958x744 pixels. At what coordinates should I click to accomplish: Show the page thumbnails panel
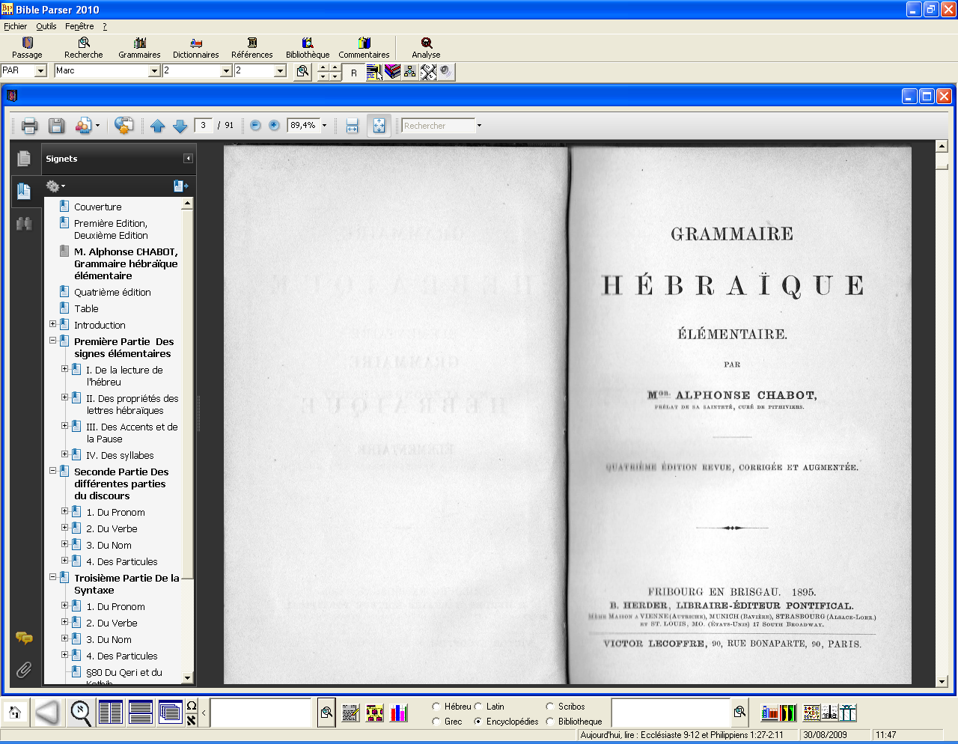tap(24, 159)
